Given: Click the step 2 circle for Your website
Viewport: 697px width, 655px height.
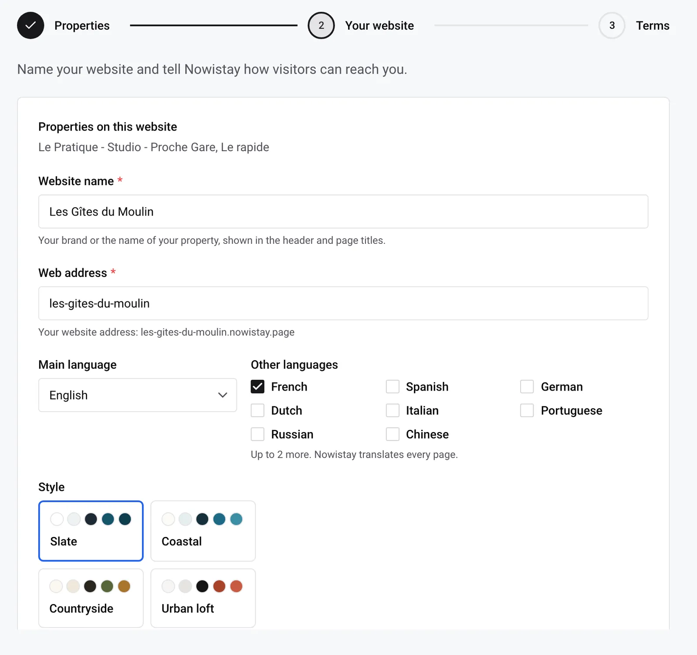Looking at the screenshot, I should 321,25.
